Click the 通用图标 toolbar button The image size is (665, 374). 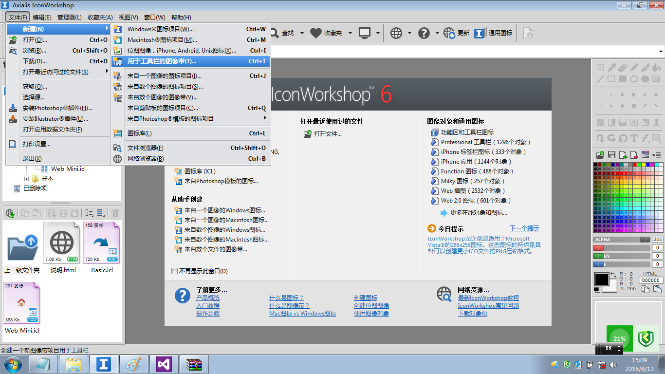(x=494, y=33)
